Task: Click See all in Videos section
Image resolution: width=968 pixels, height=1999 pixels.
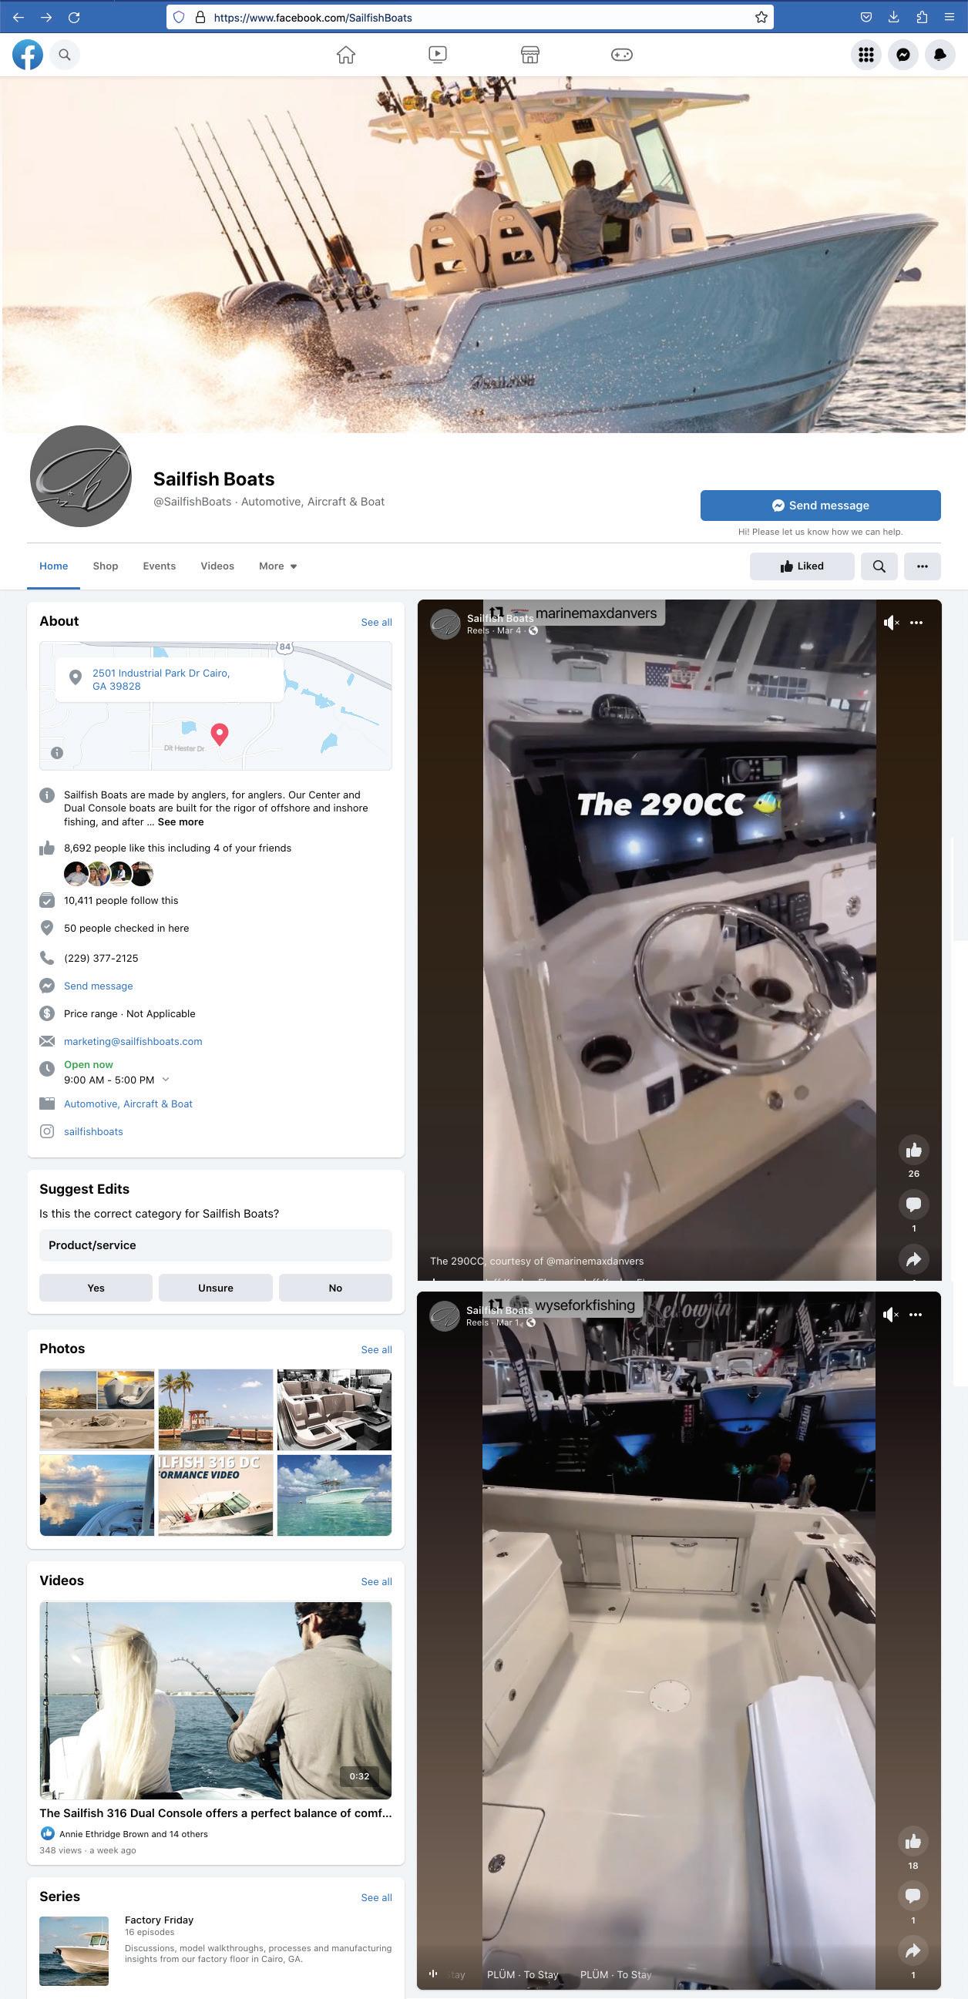Action: tap(377, 1582)
